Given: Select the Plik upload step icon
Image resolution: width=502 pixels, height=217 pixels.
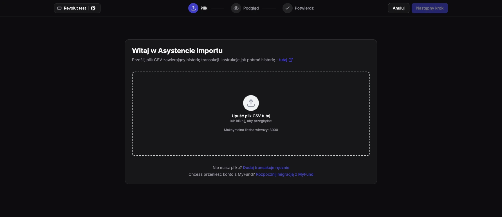Looking at the screenshot, I should point(193,8).
